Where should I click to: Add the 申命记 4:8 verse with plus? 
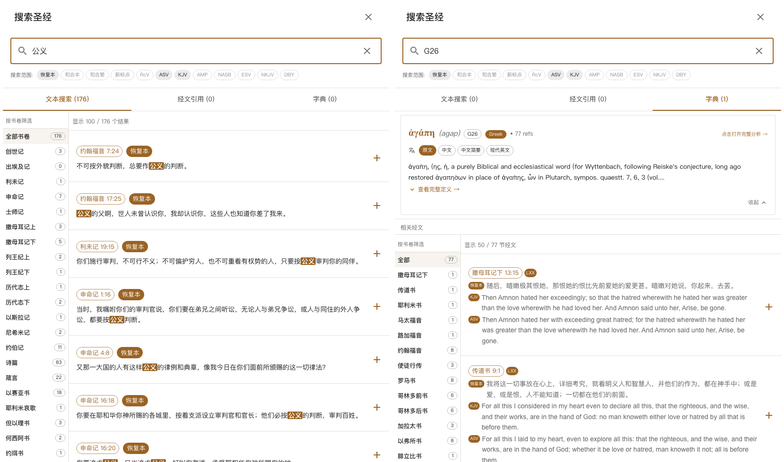pos(377,360)
